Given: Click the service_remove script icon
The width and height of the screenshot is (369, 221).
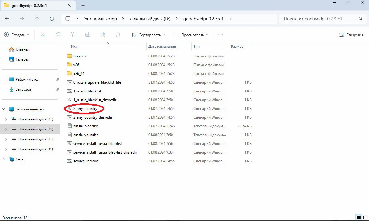Looking at the screenshot, I should coord(69,161).
